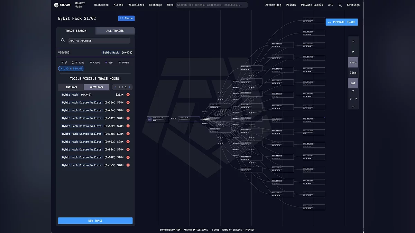Click the Privacy footer link
Viewport: 415px width, 233px height.
(x=250, y=230)
